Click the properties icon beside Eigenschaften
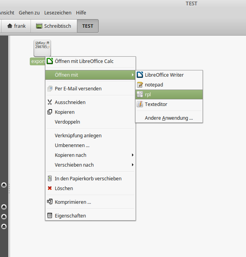The image size is (246, 257). coord(50,216)
